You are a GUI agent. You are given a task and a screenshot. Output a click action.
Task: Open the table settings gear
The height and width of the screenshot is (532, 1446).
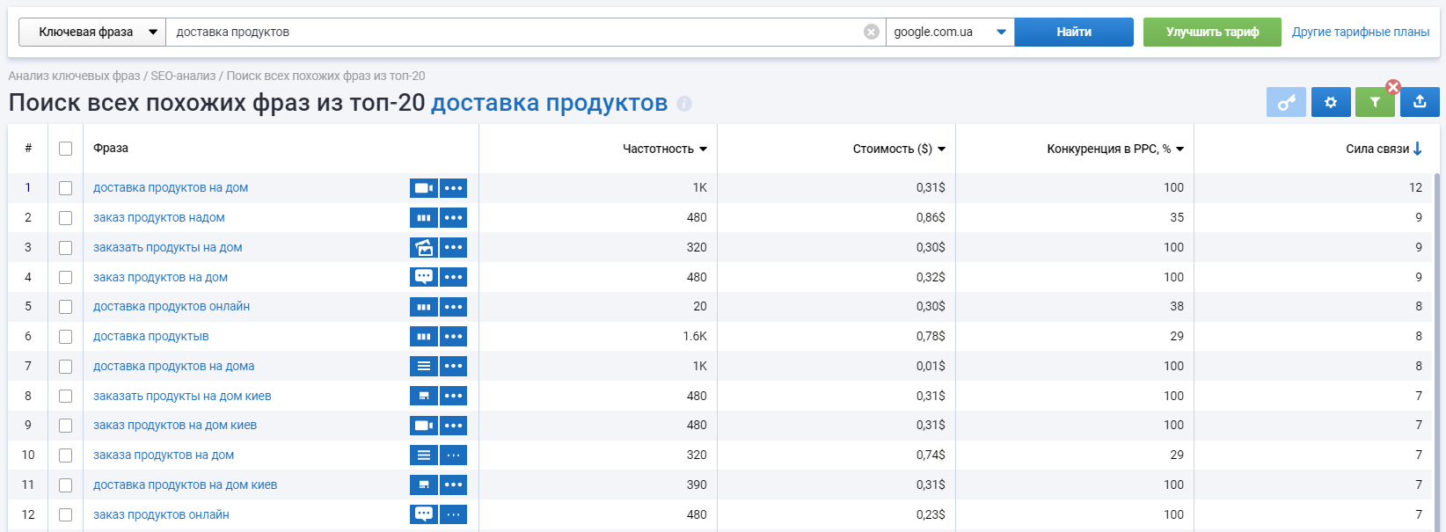[1331, 102]
